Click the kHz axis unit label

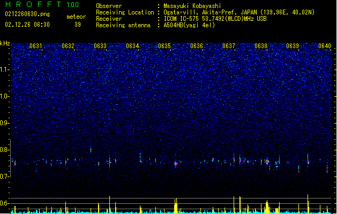5,43
